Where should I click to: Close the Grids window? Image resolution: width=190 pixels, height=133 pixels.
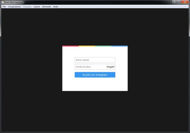185,2
